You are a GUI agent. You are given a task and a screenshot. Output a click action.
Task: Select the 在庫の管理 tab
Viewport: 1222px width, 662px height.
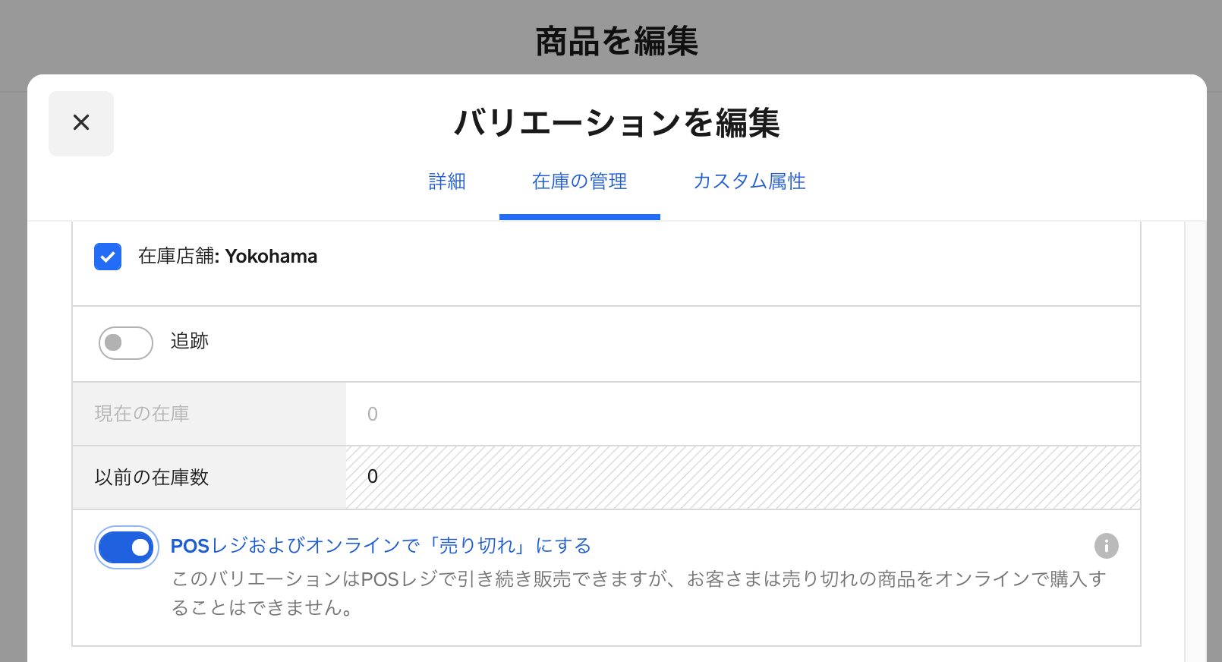pos(579,181)
